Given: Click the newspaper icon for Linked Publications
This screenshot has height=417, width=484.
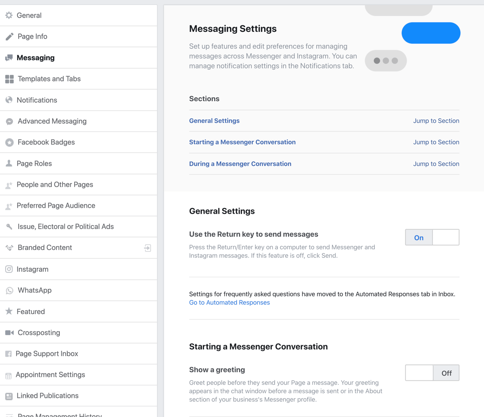Looking at the screenshot, I should [x=9, y=396].
